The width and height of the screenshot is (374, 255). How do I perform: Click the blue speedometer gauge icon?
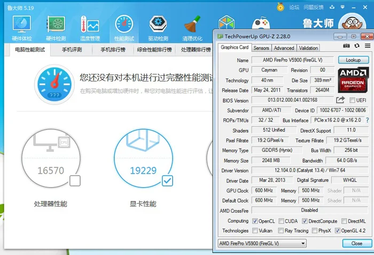tap(54, 84)
